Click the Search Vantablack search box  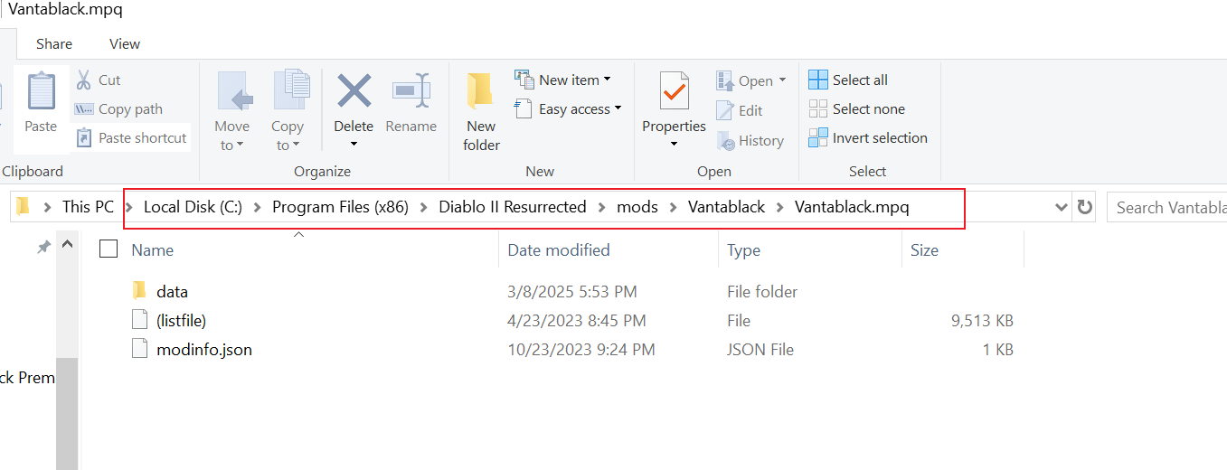(1166, 207)
